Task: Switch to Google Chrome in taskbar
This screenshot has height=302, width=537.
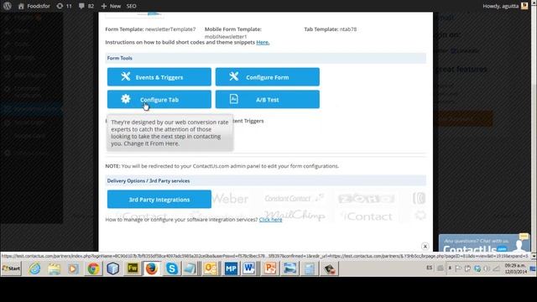Action: coord(93,268)
